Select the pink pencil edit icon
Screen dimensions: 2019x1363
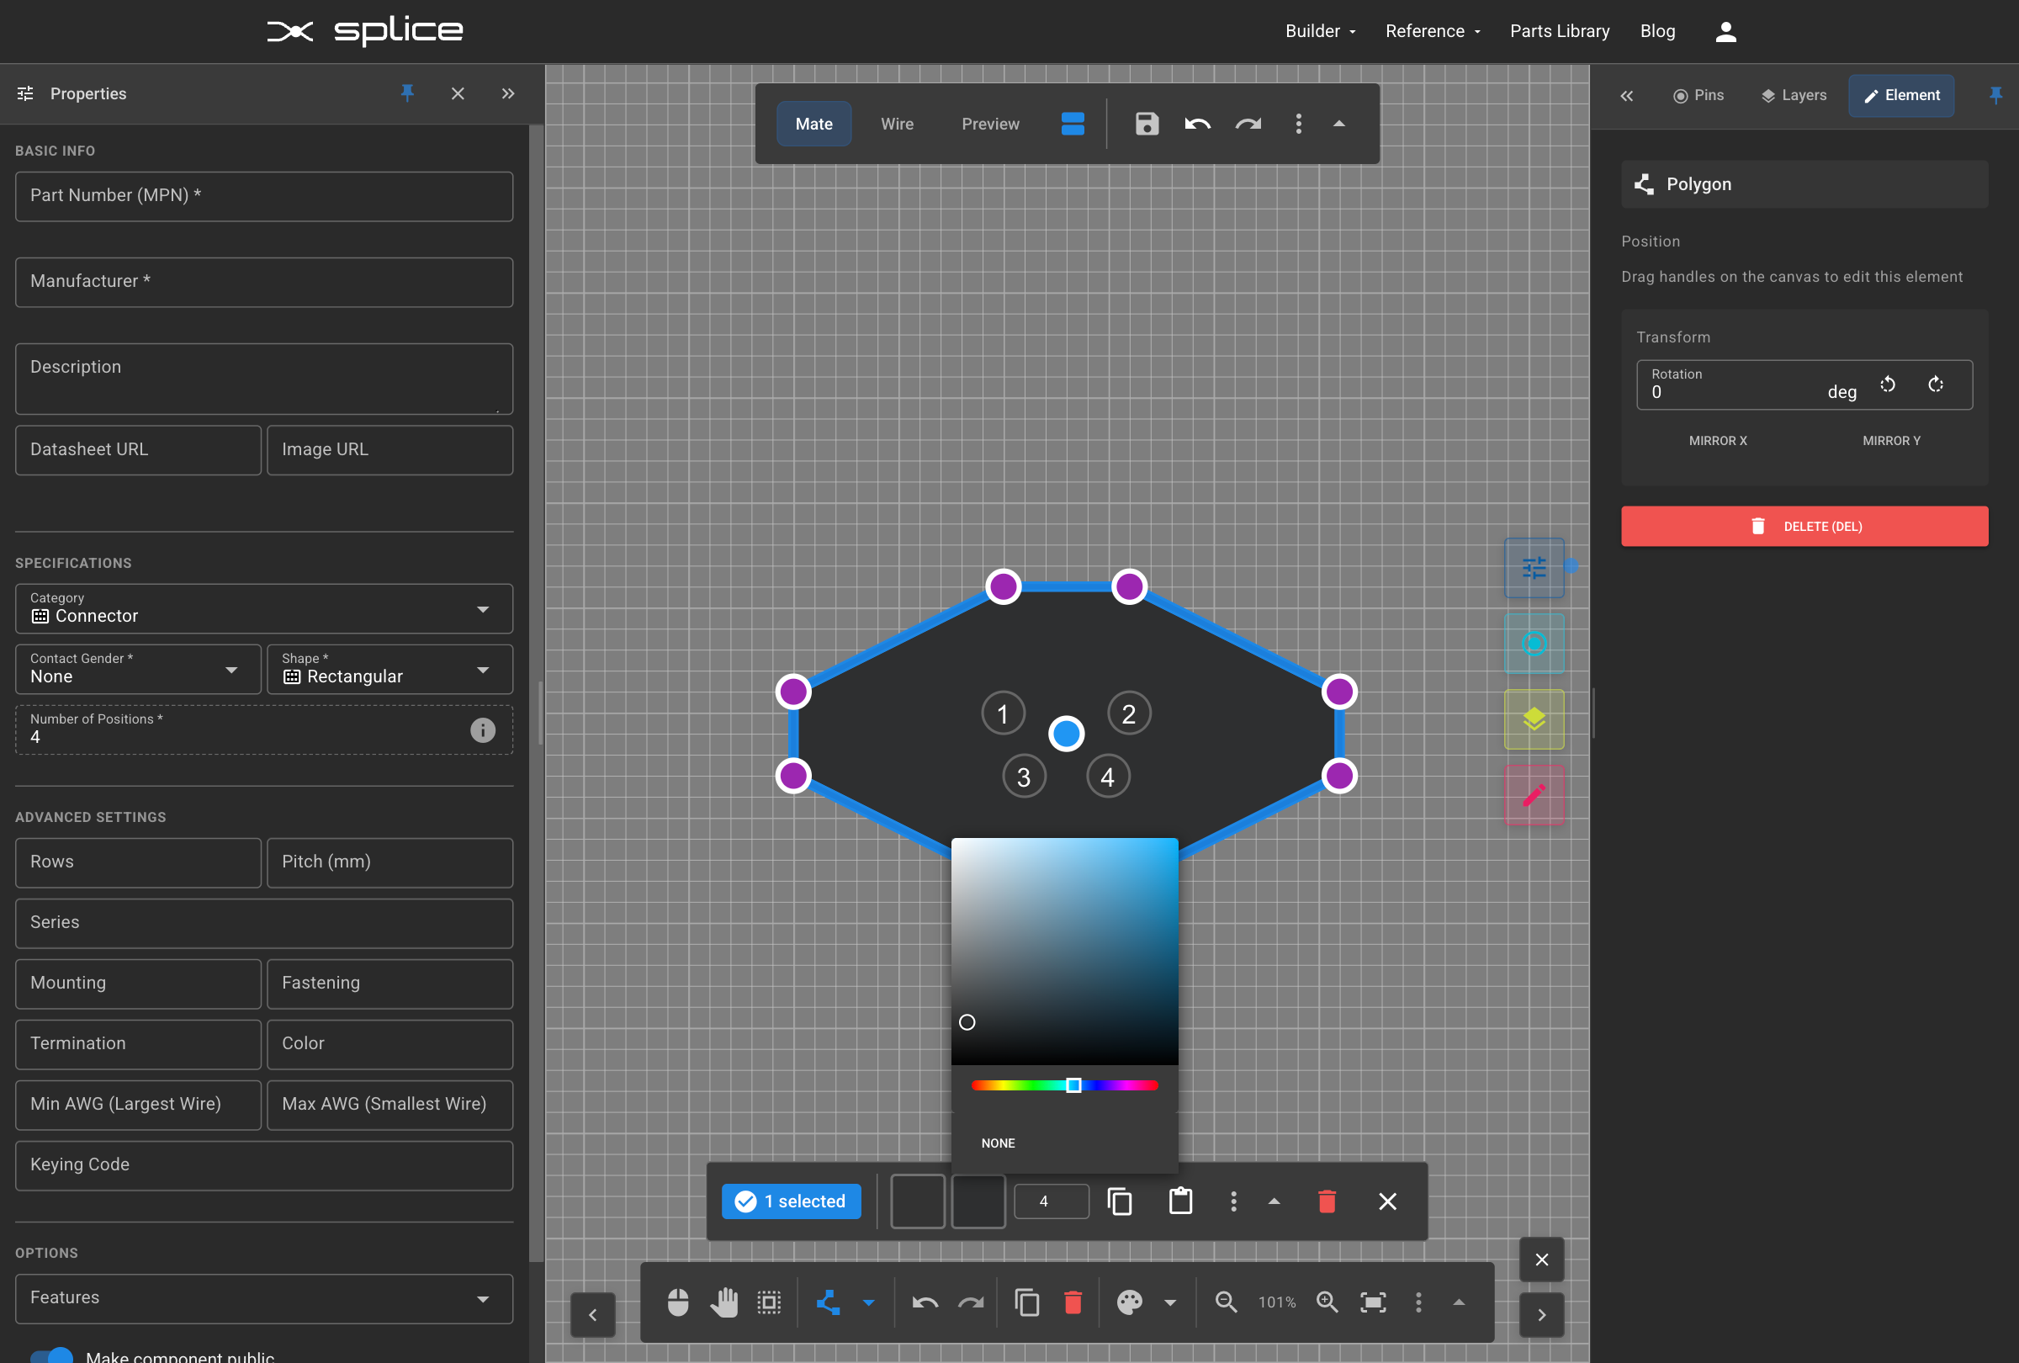[1533, 794]
